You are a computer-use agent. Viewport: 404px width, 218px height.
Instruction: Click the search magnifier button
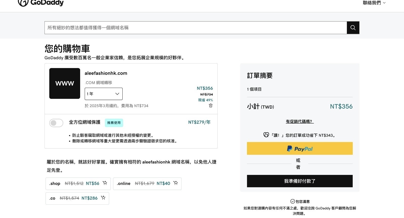353,28
